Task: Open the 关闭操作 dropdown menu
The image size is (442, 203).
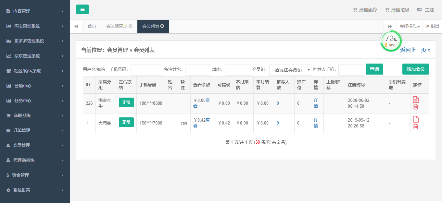Action: coord(409,26)
